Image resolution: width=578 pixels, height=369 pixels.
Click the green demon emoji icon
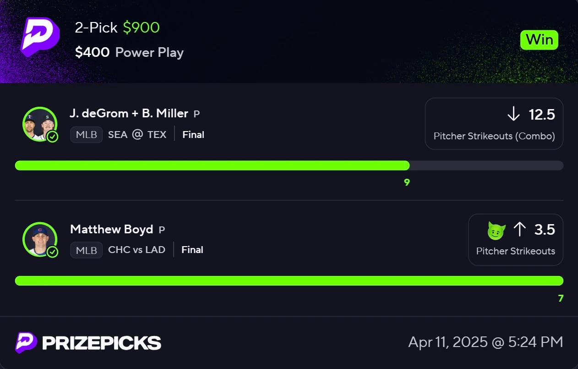pos(496,230)
